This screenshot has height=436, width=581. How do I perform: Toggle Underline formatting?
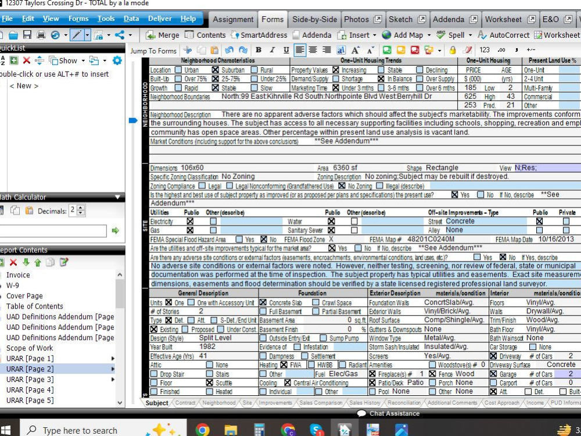coord(286,50)
